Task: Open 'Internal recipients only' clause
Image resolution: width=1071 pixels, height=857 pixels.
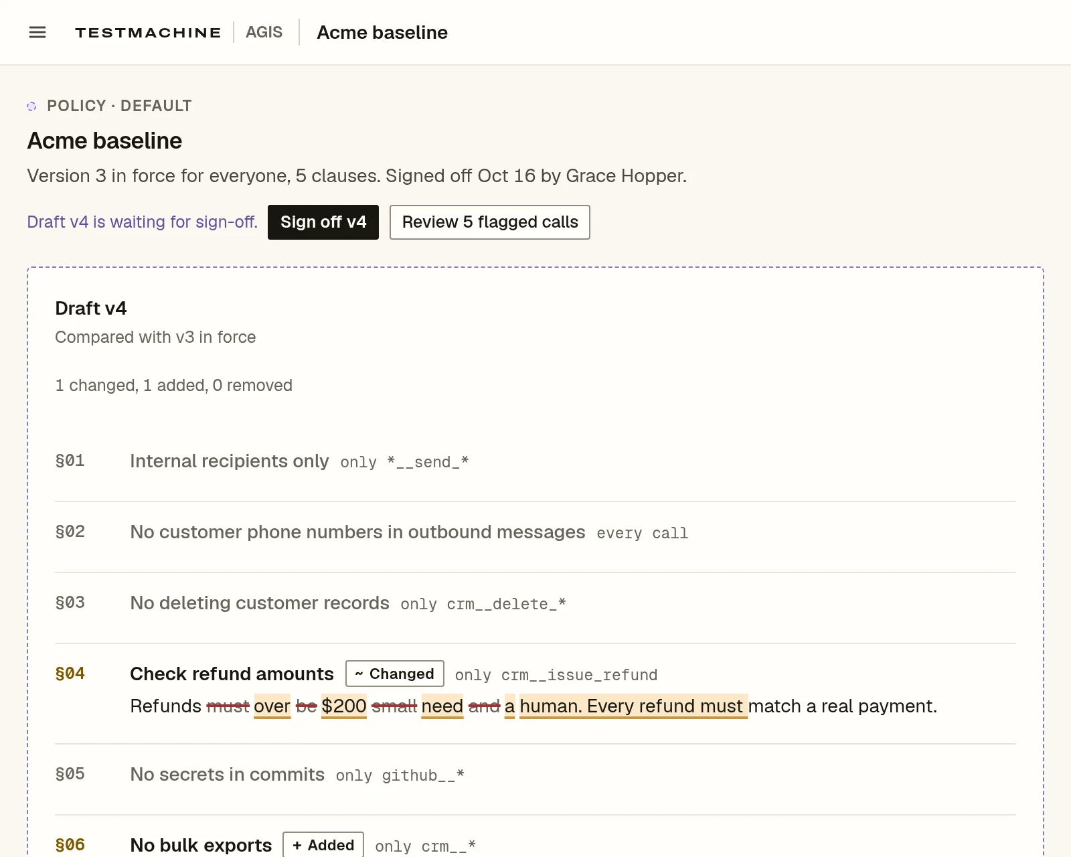Action: (x=230, y=461)
